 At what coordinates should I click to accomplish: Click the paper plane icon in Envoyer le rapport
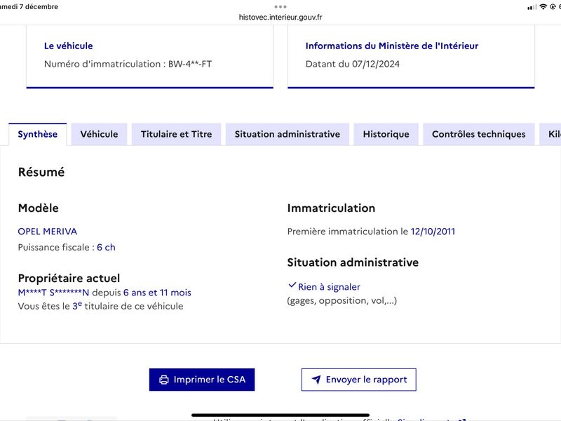pos(316,380)
